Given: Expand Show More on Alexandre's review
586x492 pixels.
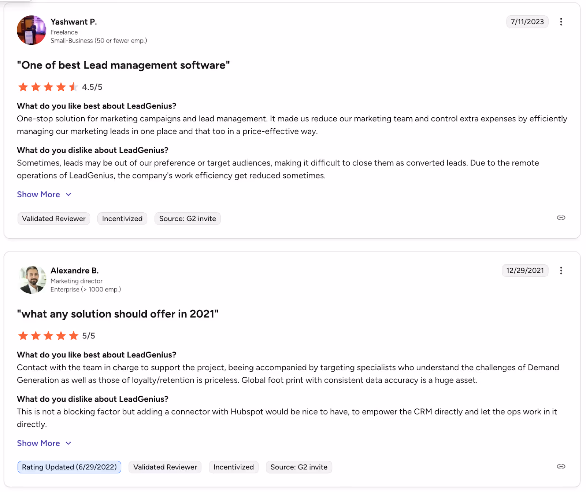Looking at the screenshot, I should [x=38, y=443].
